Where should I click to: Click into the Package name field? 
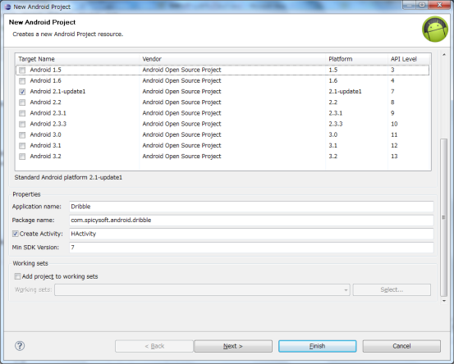pyautogui.click(x=251, y=220)
